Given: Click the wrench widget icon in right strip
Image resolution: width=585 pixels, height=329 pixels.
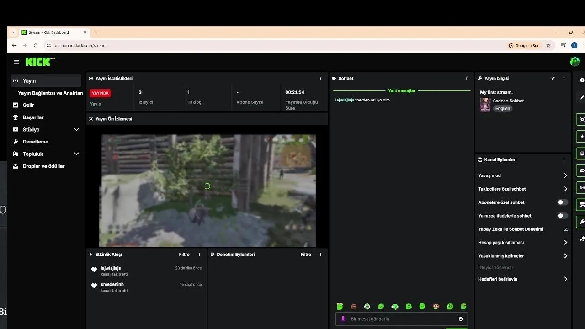Looking at the screenshot, I should coord(582,222).
